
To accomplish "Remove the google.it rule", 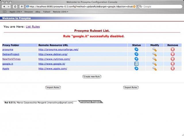I will [172, 64].
